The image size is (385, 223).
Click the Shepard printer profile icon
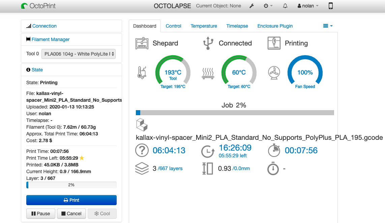tap(142, 43)
